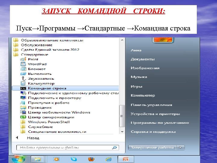The image size is (217, 163).
Task: Click the Windows PowerShell folder icon
Action: point(23,122)
